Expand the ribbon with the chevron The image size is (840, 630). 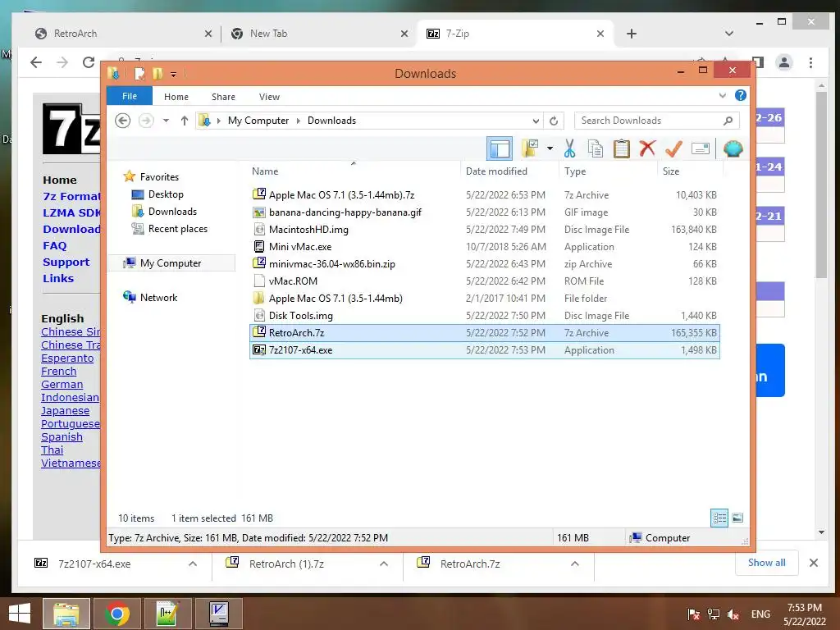tap(722, 95)
